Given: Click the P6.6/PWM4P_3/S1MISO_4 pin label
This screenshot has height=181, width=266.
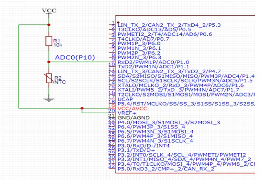Looking at the screenshot, I should point(155,136).
